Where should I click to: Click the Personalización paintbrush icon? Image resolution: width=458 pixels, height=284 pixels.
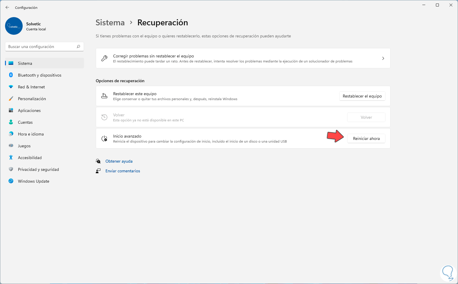pyautogui.click(x=11, y=99)
